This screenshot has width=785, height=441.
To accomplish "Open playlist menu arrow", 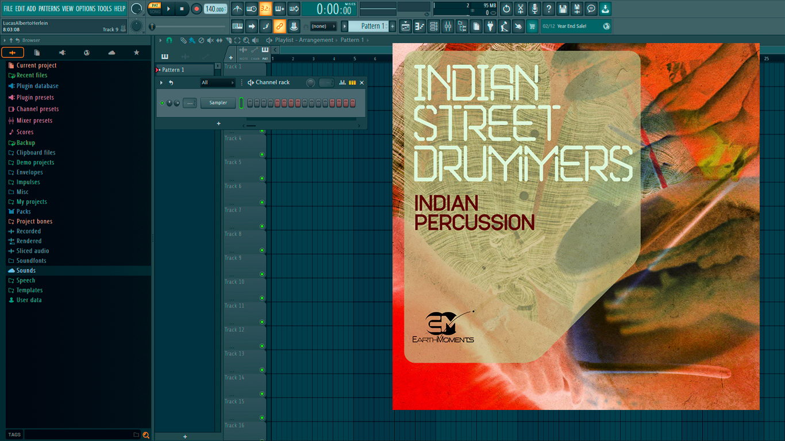I will tap(160, 40).
